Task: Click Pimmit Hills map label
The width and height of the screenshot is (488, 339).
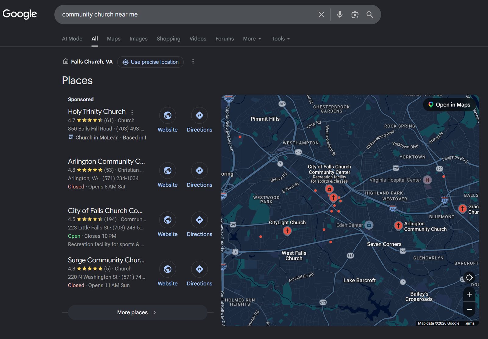Action: pos(265,119)
